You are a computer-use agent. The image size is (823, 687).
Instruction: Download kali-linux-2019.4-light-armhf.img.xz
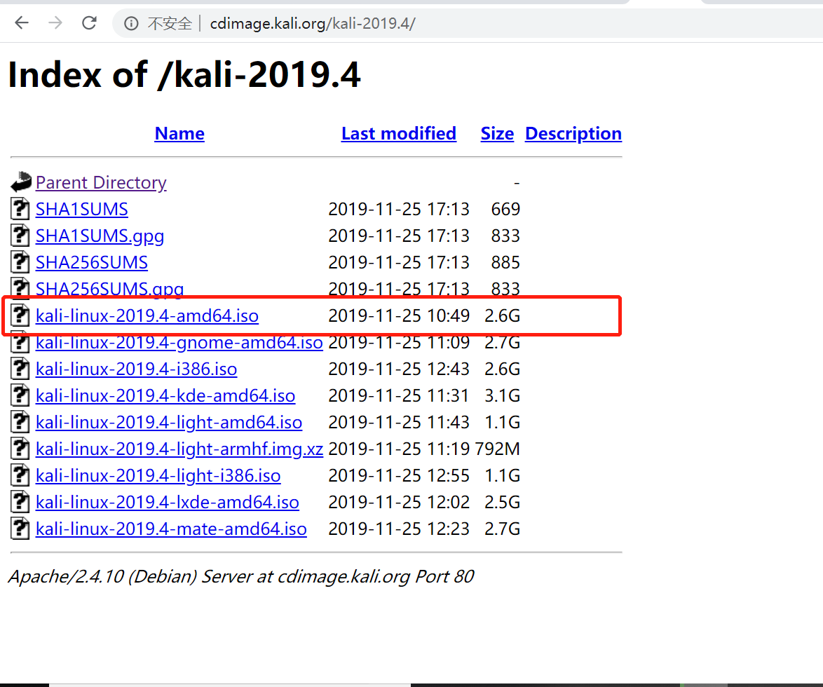(x=179, y=449)
